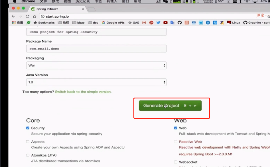Open the Packaging dropdown showing War
This screenshot has width=270, height=167.
click(96, 65)
